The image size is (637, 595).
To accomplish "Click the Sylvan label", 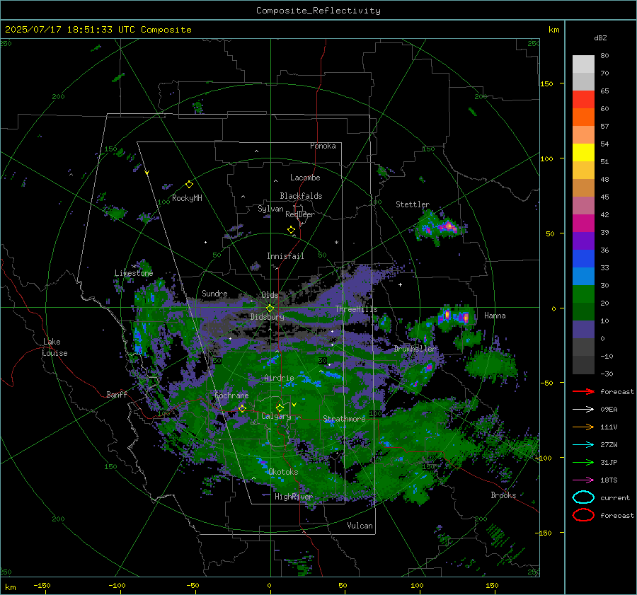I will [x=270, y=209].
